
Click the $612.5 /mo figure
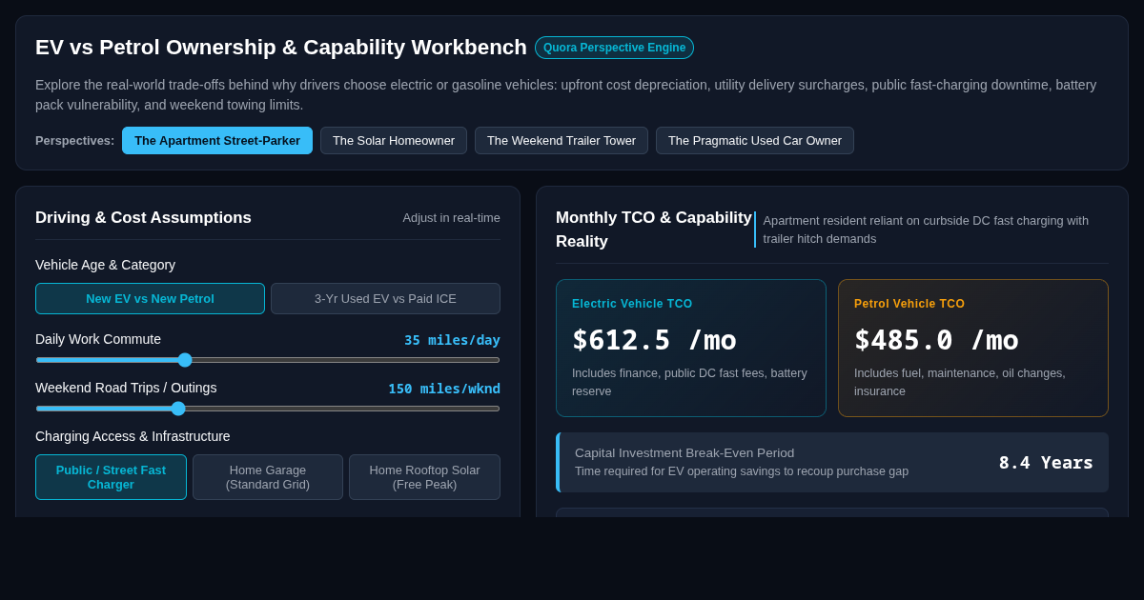click(x=654, y=340)
